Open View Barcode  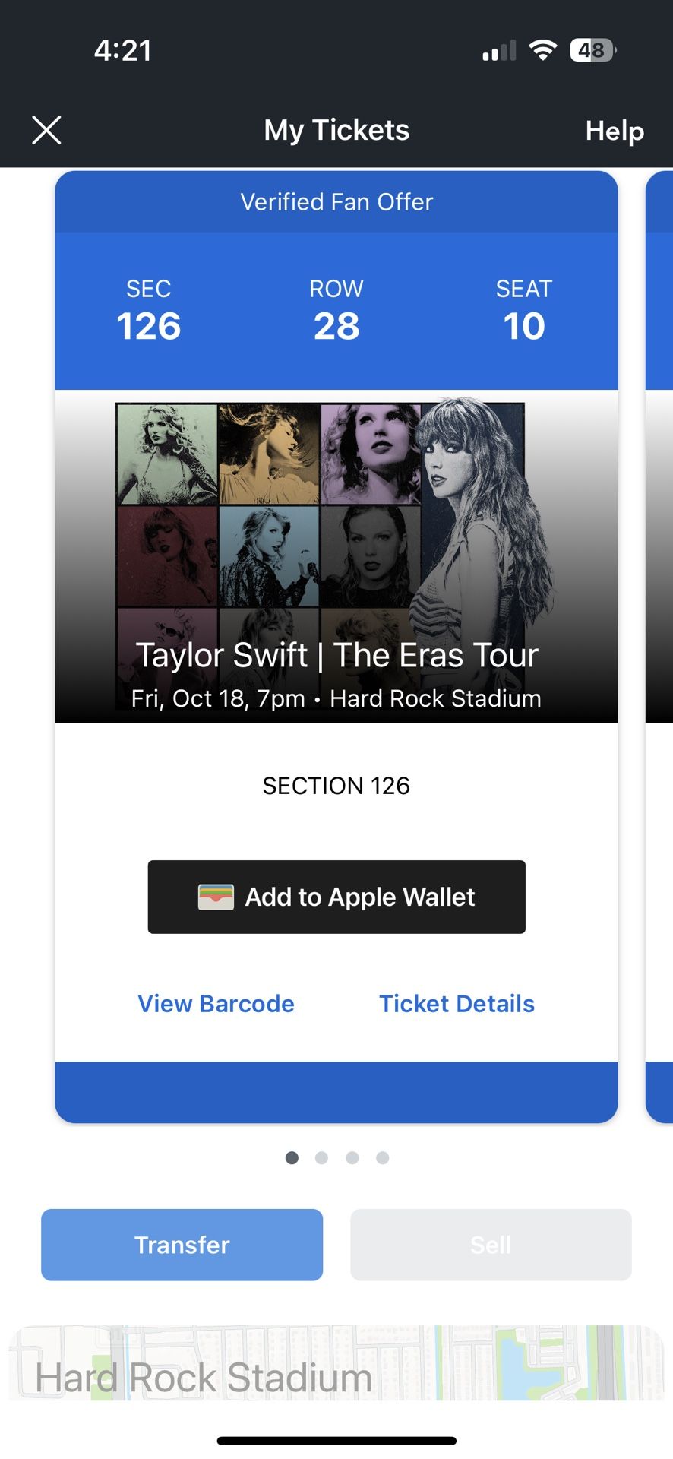pos(216,1004)
